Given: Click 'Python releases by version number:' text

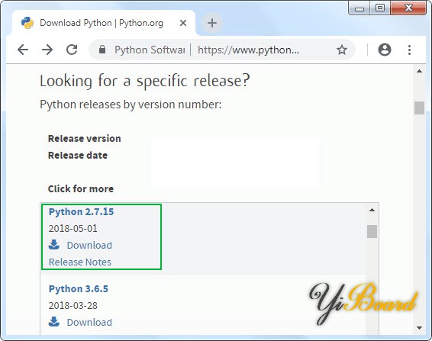Looking at the screenshot, I should pyautogui.click(x=131, y=105).
